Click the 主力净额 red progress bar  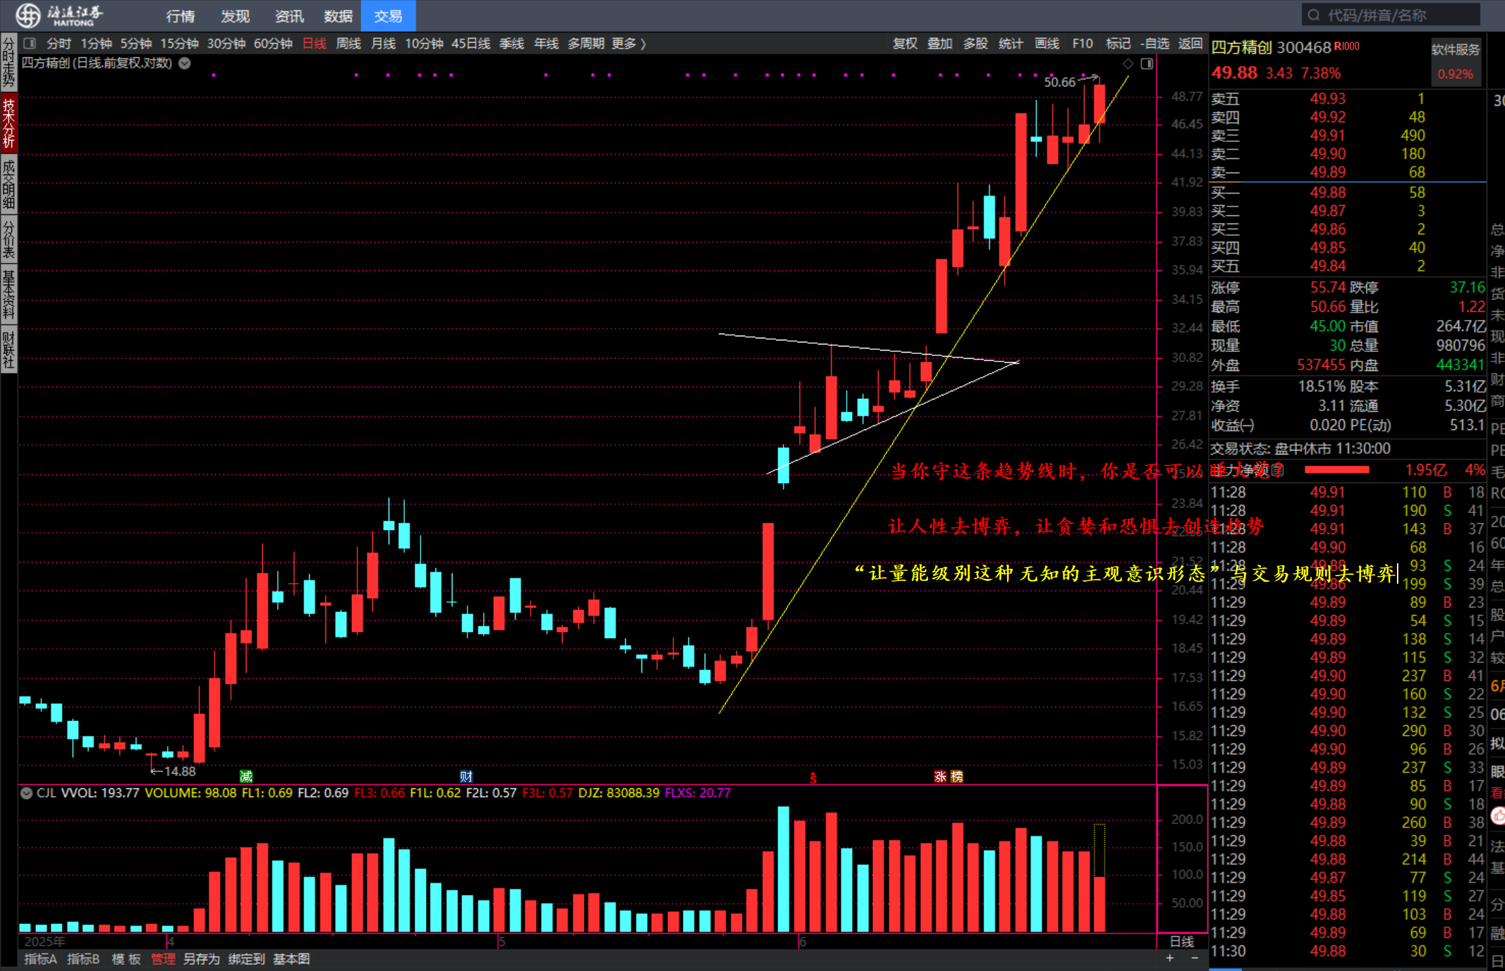1336,470
